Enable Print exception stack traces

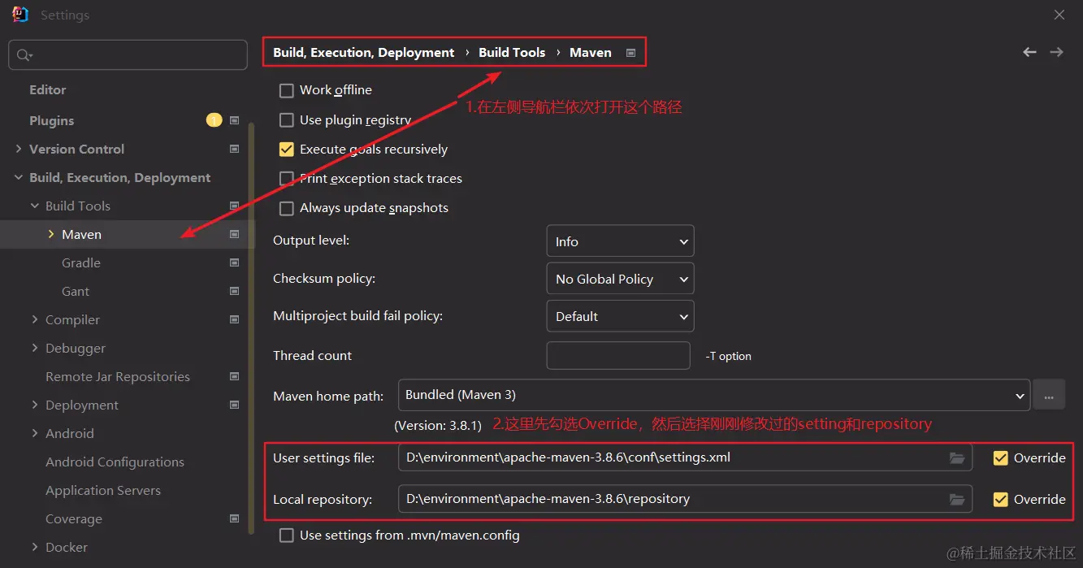coord(286,179)
